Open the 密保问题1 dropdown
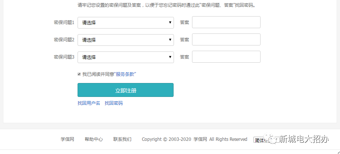340x154 pixels. [x=125, y=23]
